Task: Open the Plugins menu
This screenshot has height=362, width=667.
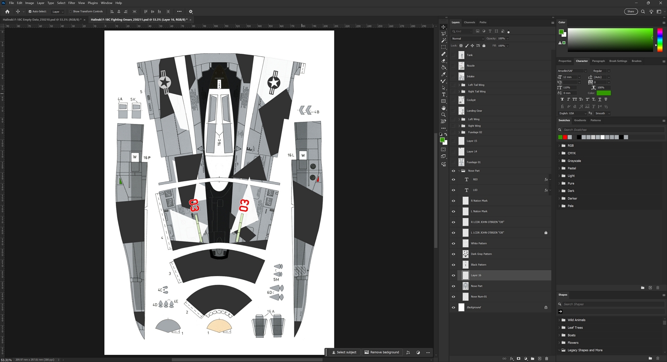Action: point(92,3)
